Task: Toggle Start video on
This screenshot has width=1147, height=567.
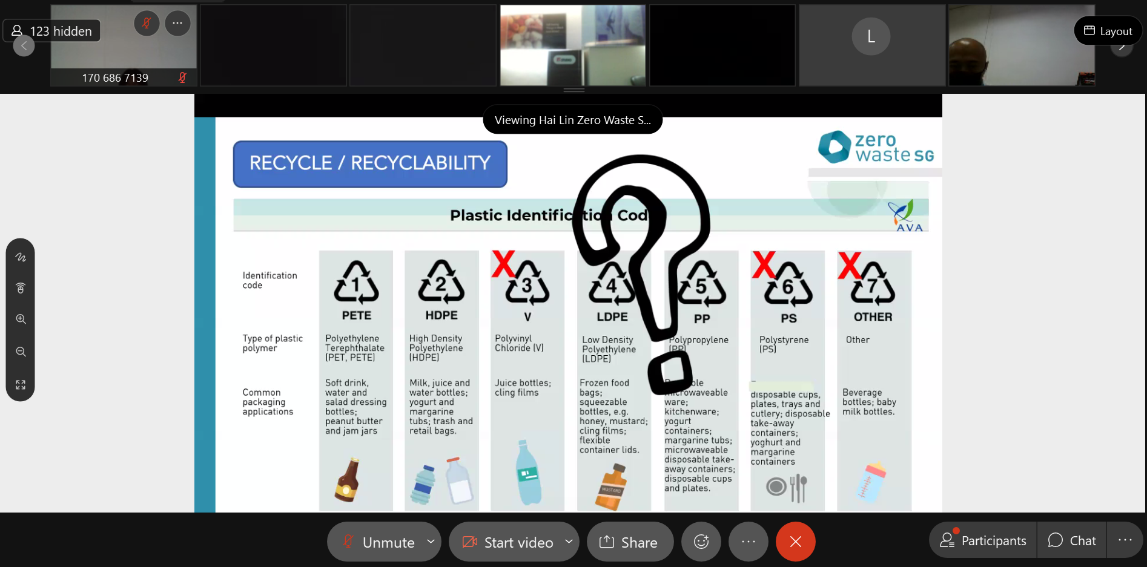Action: [x=507, y=542]
